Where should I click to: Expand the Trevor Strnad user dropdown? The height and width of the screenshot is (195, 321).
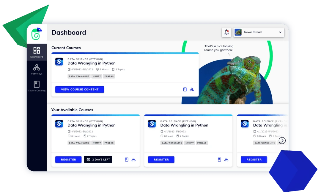(x=259, y=32)
